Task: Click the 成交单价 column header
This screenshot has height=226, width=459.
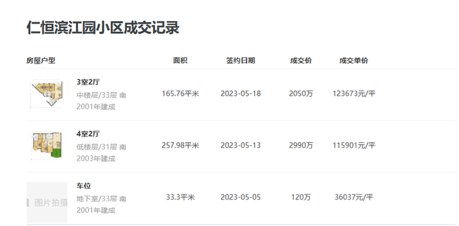Action: (354, 60)
